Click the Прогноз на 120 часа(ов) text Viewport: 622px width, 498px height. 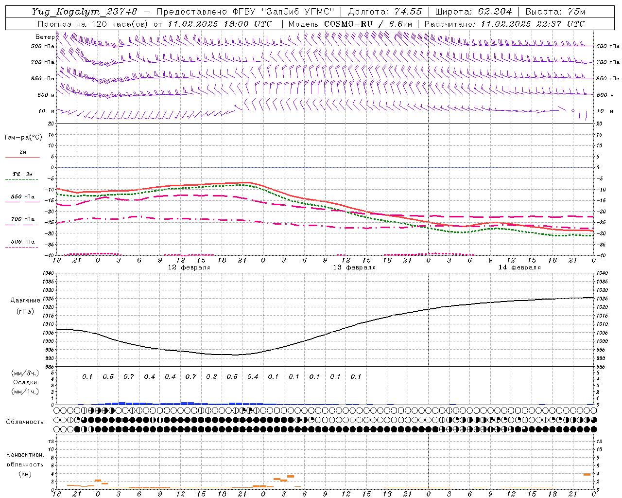(x=93, y=24)
